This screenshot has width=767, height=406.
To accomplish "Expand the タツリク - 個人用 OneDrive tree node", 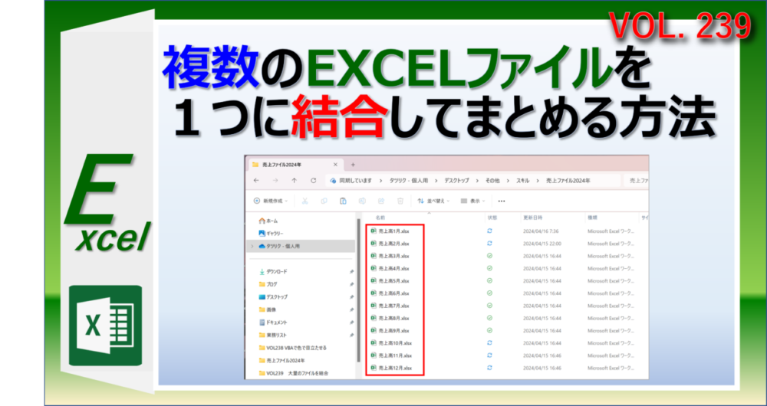I will pos(252,246).
